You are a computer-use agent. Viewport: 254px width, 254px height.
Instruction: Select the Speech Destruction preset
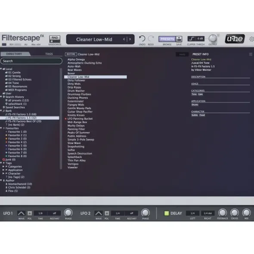(x=80, y=153)
